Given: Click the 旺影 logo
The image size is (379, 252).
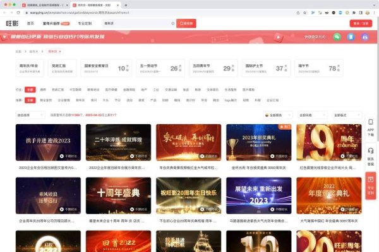Looking at the screenshot, I should point(13,23).
